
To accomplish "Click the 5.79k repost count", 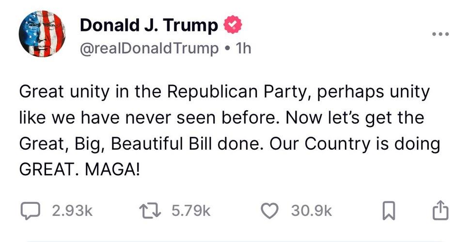I will (192, 211).
